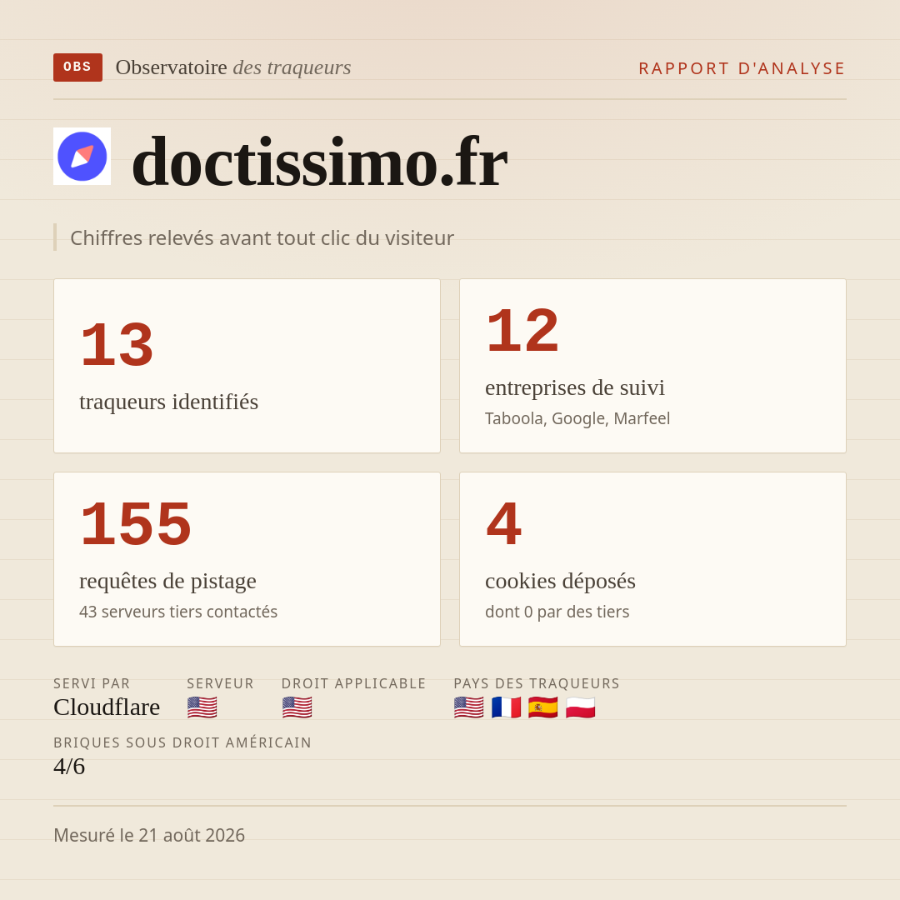Click the number 13 trackers figure
This screenshot has height=900, width=900.
(117, 345)
